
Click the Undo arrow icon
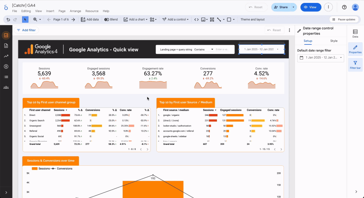8,19
